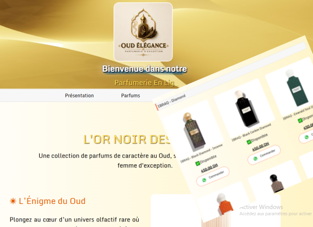This screenshot has width=313, height=227.
Task: Open the Black Carbon Diamond bottle image
Action: (x=246, y=108)
